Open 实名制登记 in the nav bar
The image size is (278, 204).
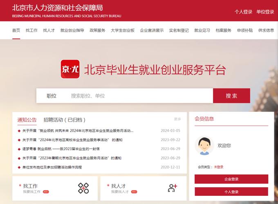[179, 31]
